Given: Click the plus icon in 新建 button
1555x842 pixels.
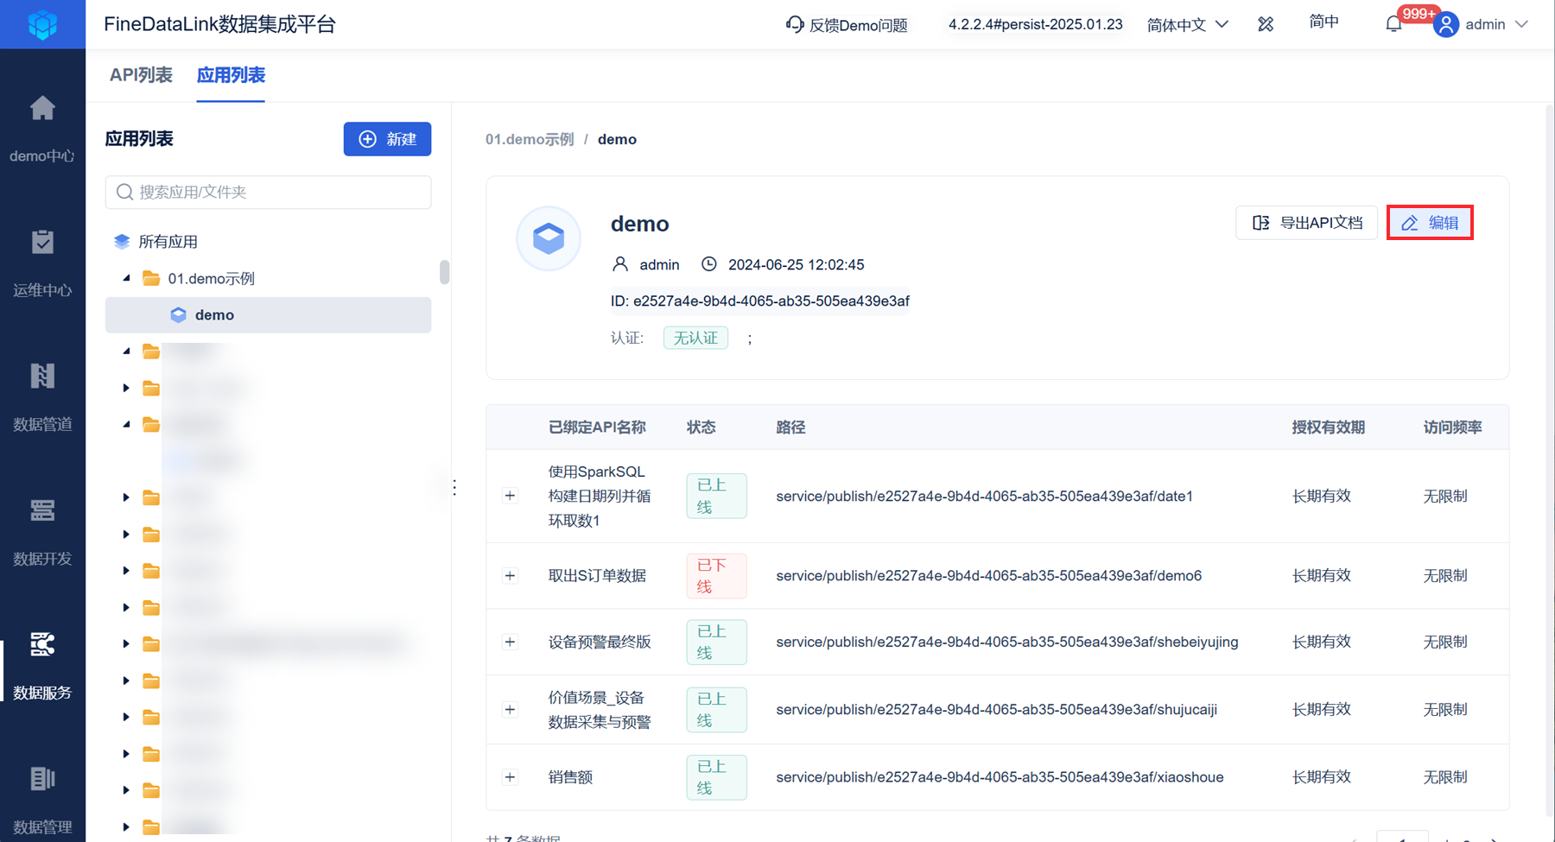Looking at the screenshot, I should 367,139.
